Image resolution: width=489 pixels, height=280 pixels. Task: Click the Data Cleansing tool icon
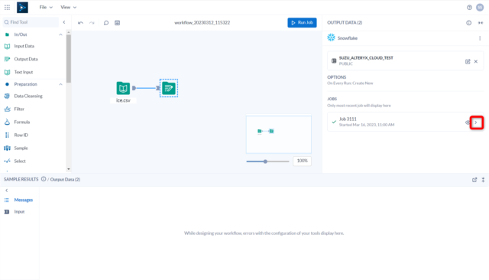click(x=7, y=96)
